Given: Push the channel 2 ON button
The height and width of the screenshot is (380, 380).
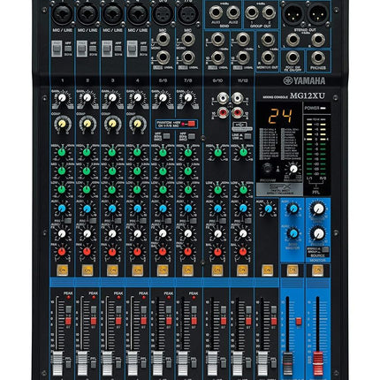Looking at the screenshot, I should 87,270.
